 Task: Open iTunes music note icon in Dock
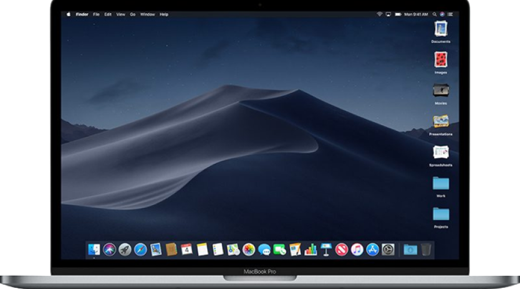[357, 249]
